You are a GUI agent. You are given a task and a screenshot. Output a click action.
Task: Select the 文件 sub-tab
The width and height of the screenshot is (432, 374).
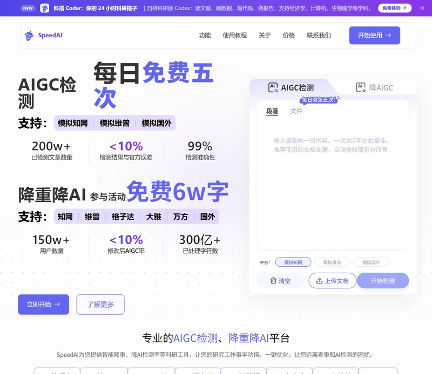[296, 111]
